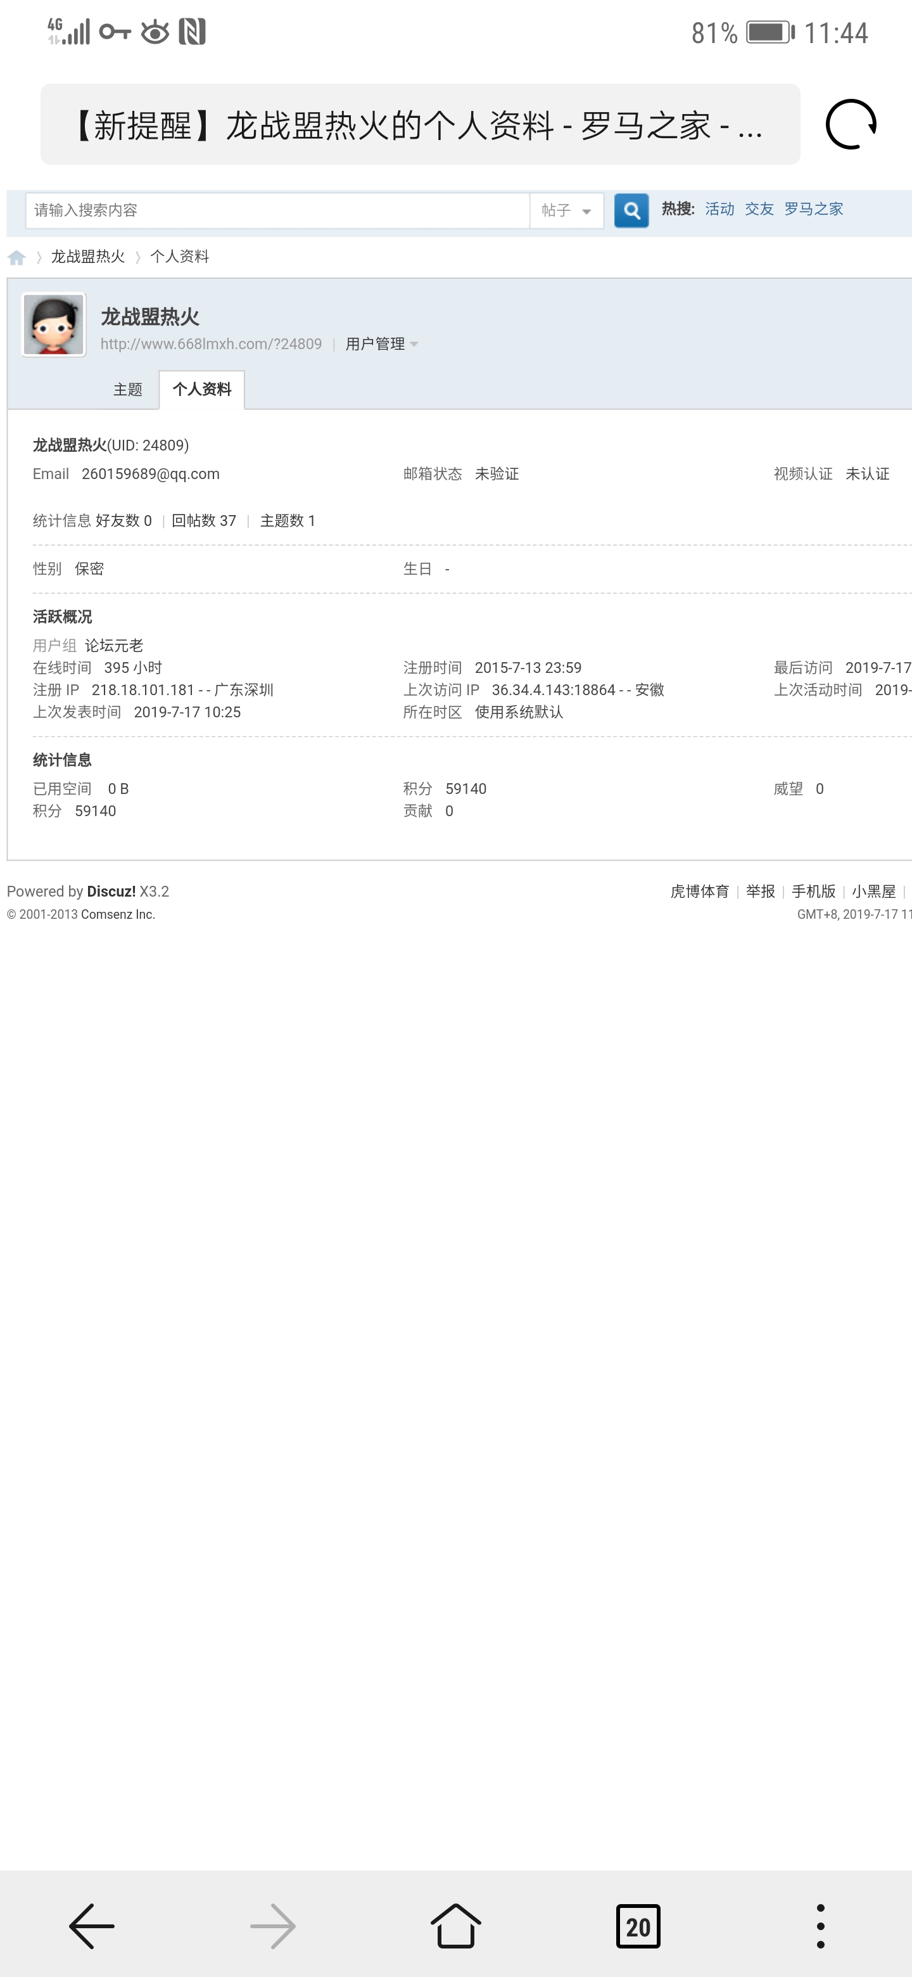The height and width of the screenshot is (1977, 912).
Task: Tap the NFC status icon
Action: (192, 32)
